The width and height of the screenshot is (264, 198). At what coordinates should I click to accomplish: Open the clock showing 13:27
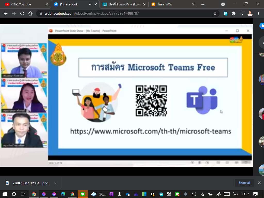[245, 194]
